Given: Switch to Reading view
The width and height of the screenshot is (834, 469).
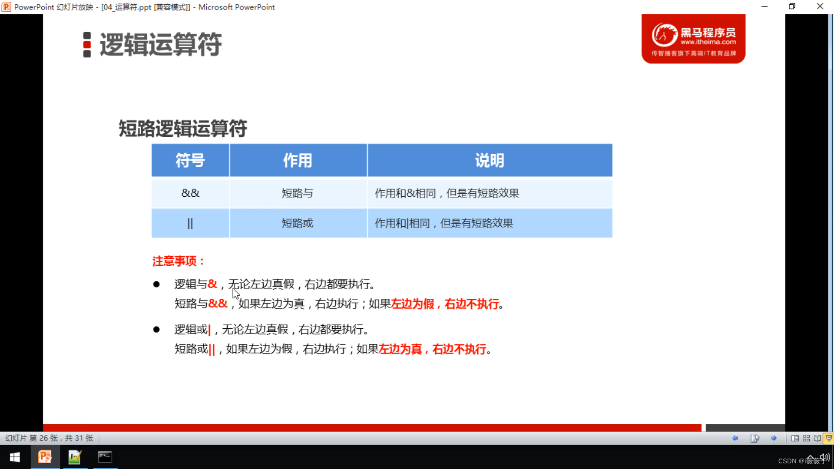Looking at the screenshot, I should (x=817, y=438).
